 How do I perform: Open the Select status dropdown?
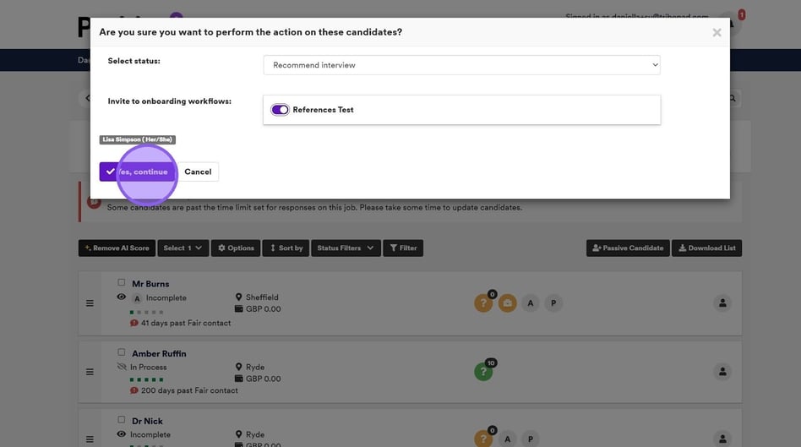tap(461, 65)
